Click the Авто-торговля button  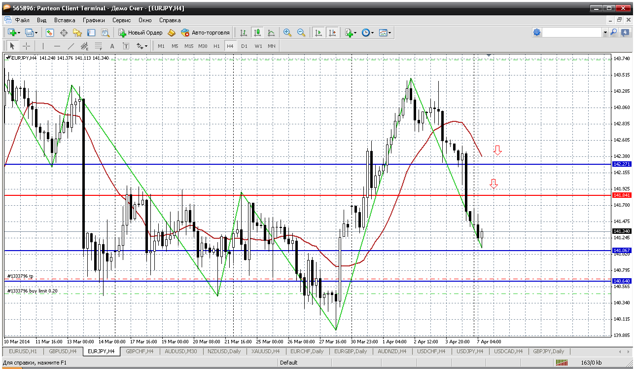(206, 33)
